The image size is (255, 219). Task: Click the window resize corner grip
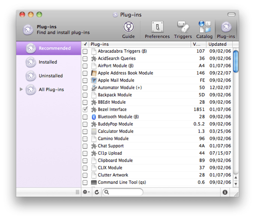tap(236, 194)
